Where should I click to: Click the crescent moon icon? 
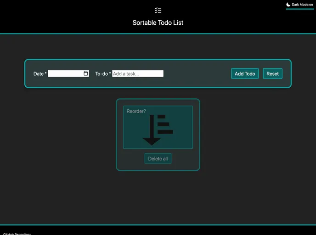click(288, 5)
